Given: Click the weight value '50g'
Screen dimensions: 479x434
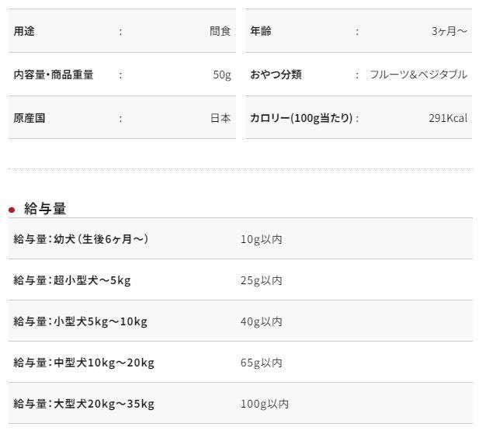Looking at the screenshot, I should click(222, 75).
